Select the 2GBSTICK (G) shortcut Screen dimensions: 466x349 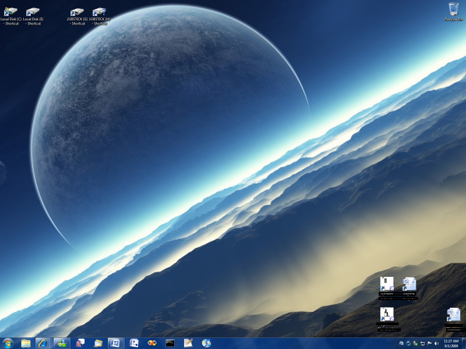tap(77, 16)
